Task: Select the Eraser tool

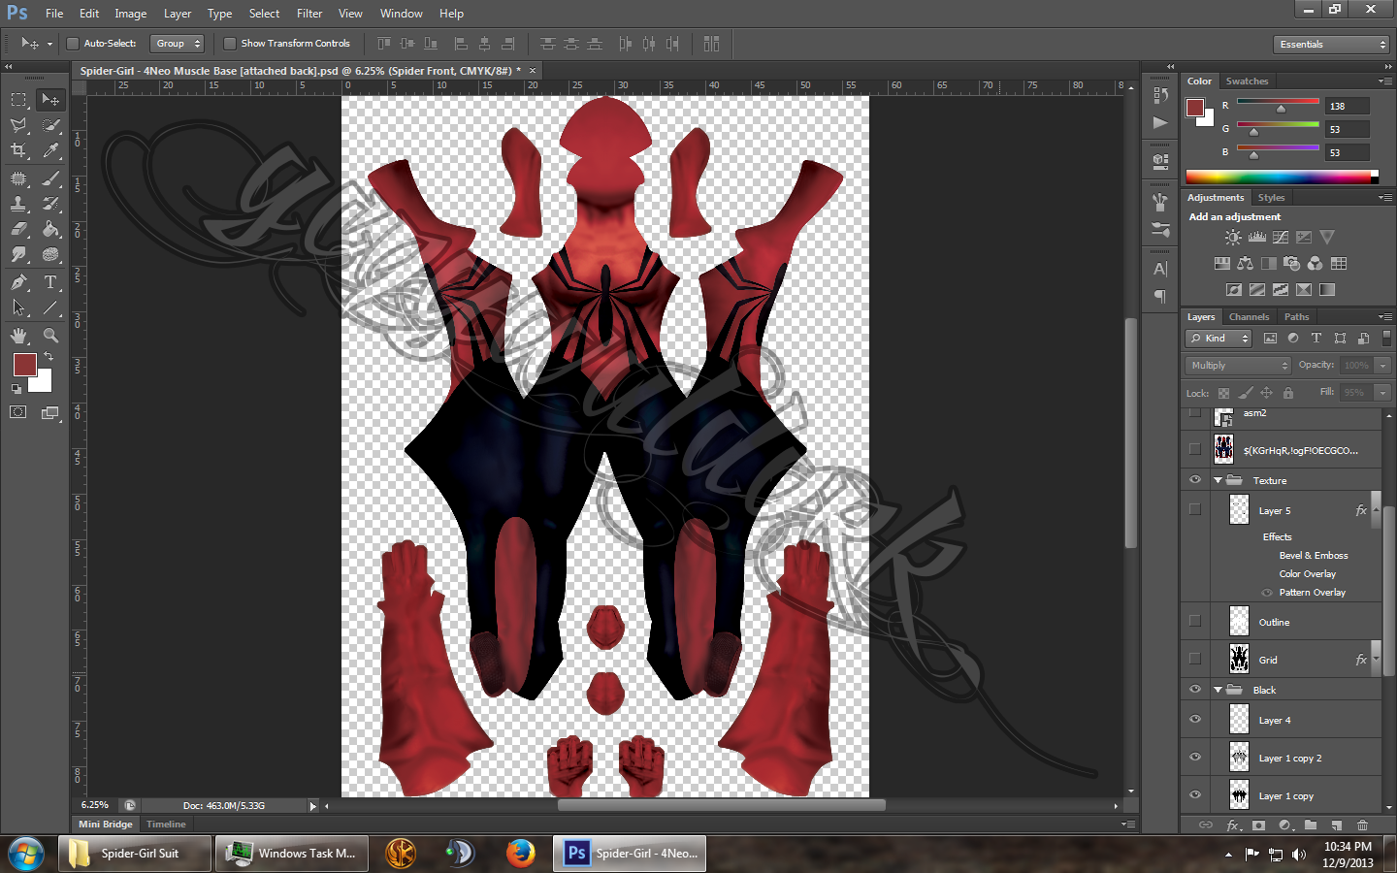Action: click(x=18, y=229)
